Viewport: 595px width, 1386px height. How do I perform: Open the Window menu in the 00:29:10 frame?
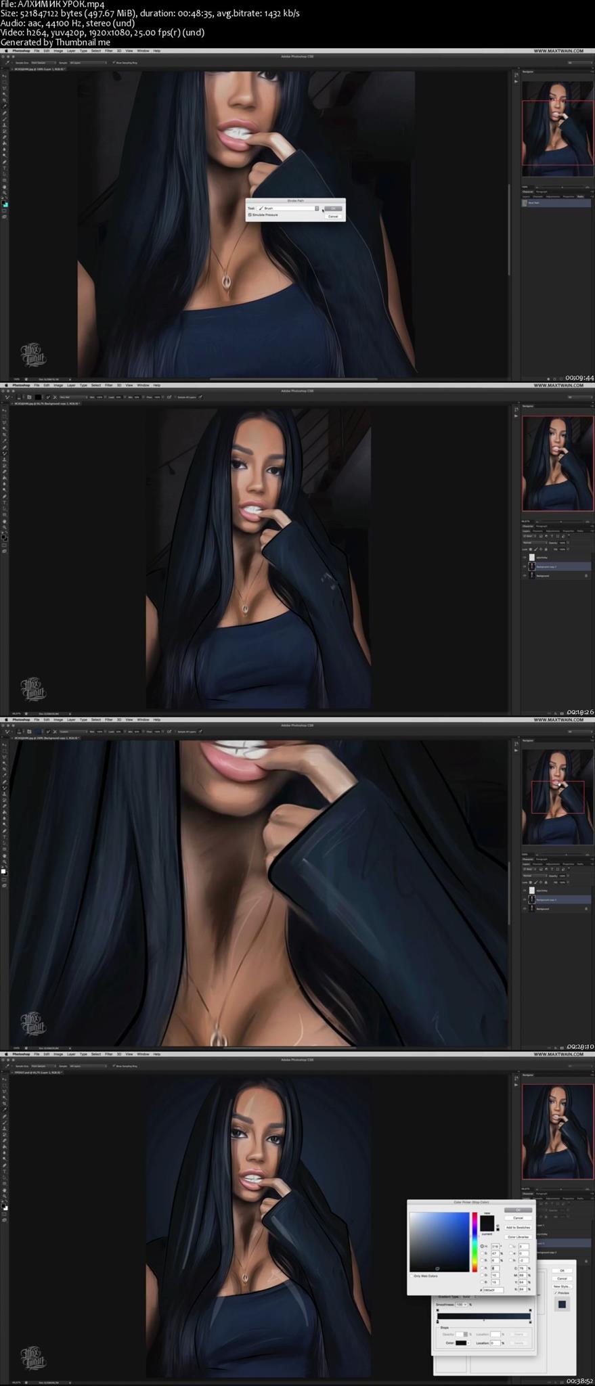tap(143, 719)
